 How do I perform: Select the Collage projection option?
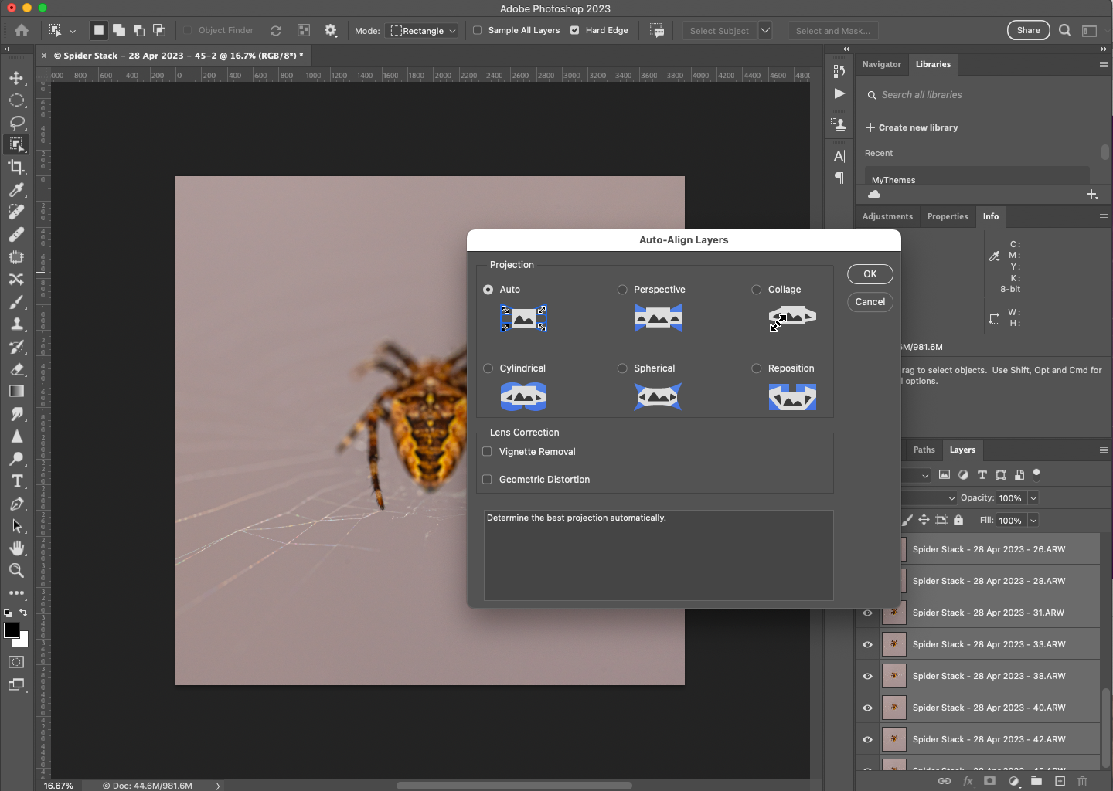(757, 290)
